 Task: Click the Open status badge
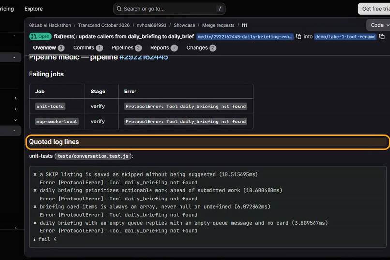40,37
